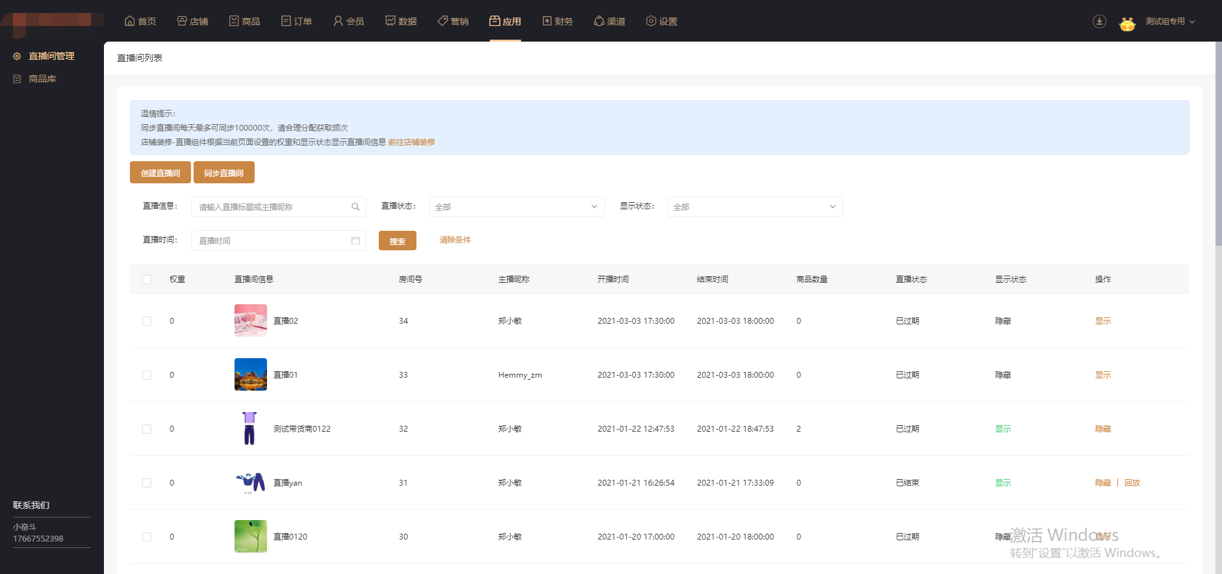
Task: Click the download icon in top bar
Action: 1099,21
